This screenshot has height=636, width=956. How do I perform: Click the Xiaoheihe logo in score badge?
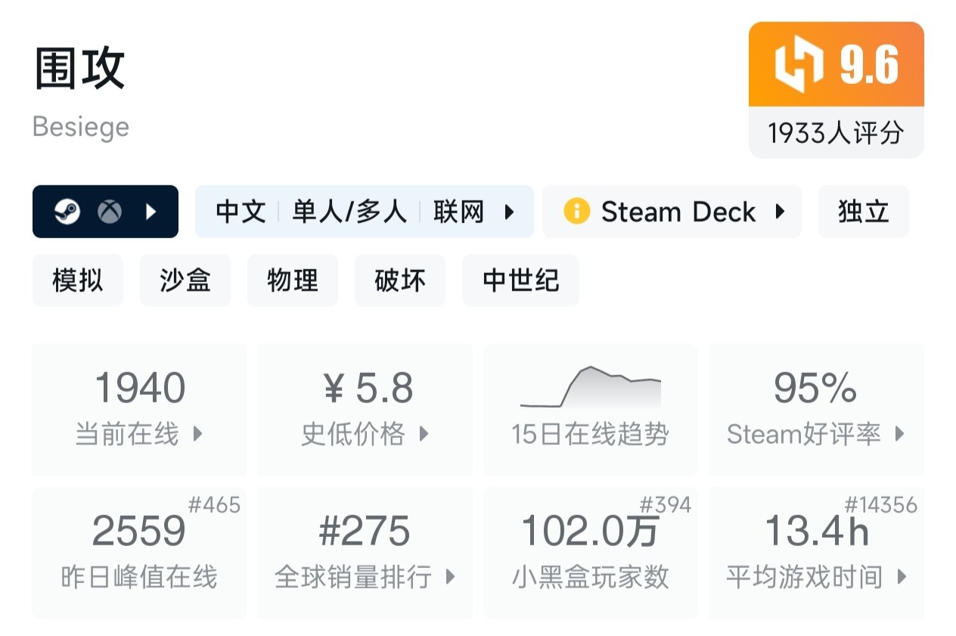[799, 65]
